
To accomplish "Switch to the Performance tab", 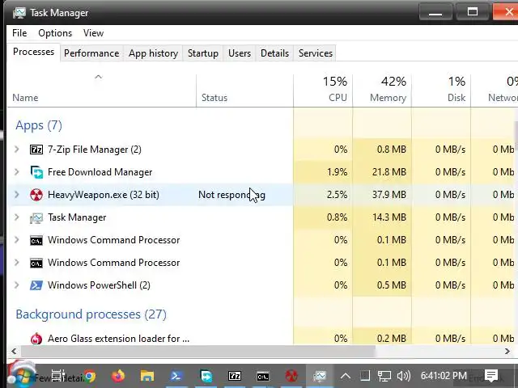I will (91, 53).
